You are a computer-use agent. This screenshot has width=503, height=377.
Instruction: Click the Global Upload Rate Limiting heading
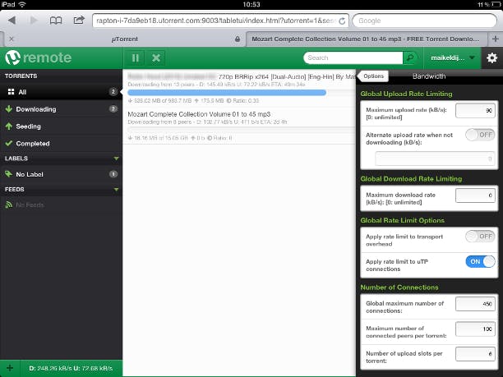[x=406, y=94]
